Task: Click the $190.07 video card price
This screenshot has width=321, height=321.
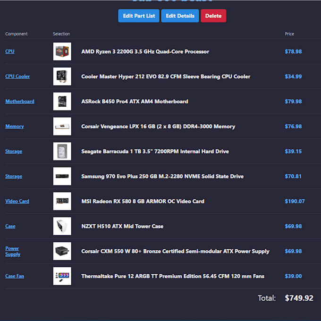Action: coord(295,202)
